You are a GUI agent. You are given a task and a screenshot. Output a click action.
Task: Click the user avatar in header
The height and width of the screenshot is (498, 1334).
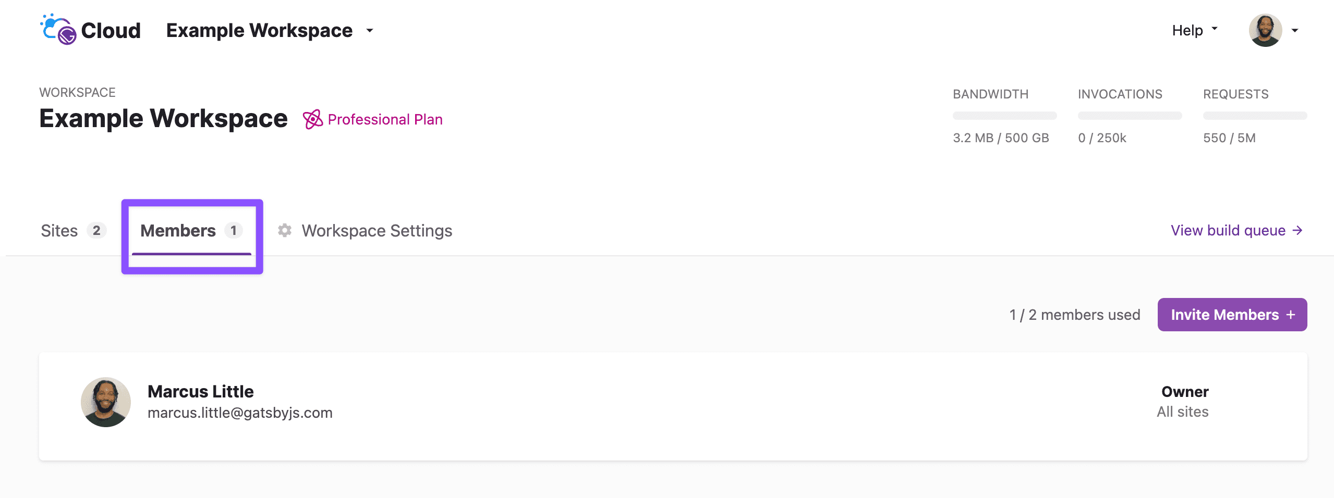tap(1265, 30)
